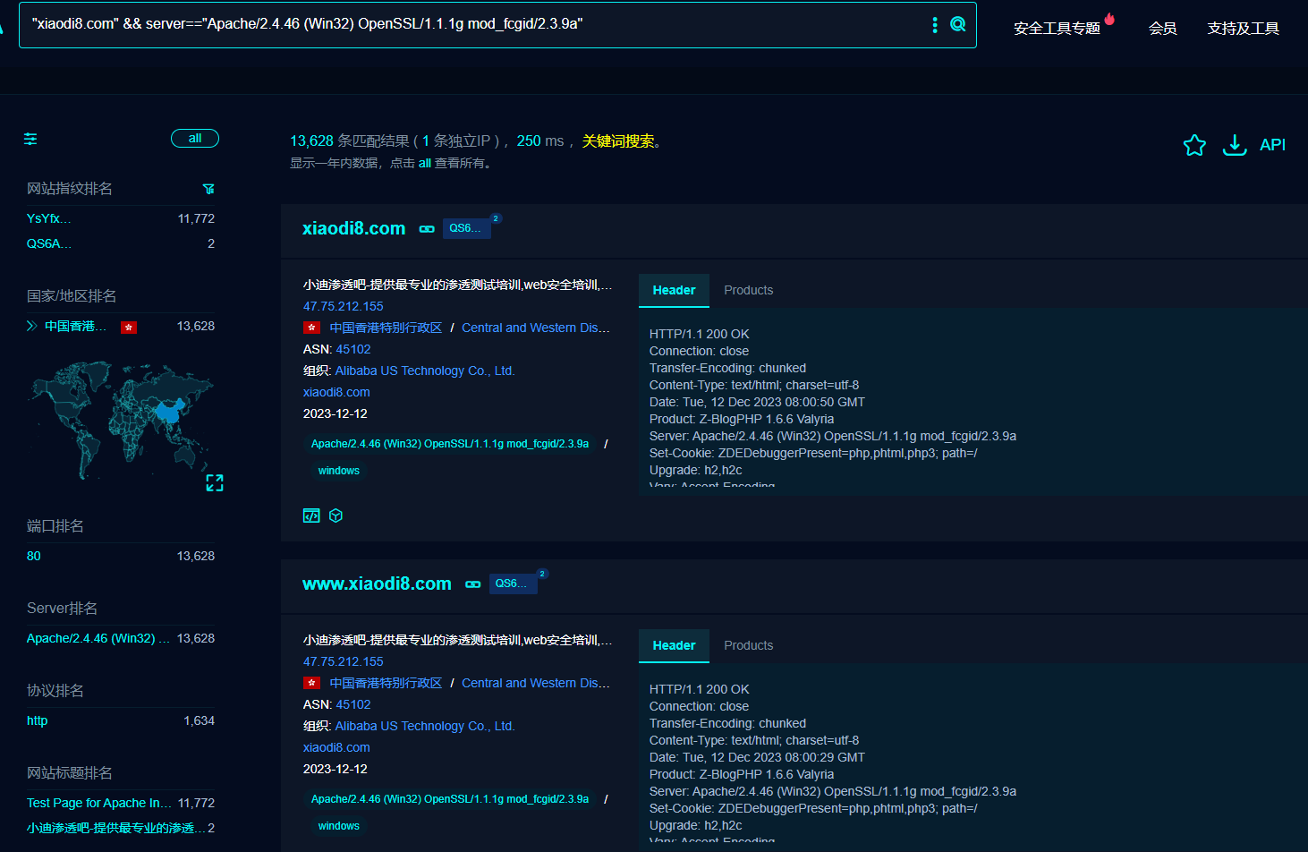Click the all link to view all data

pos(425,163)
